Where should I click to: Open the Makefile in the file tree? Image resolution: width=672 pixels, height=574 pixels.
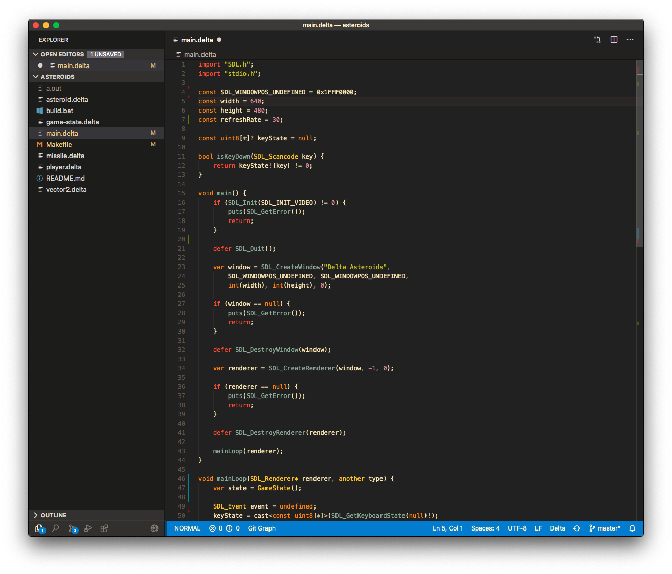(x=97, y=144)
